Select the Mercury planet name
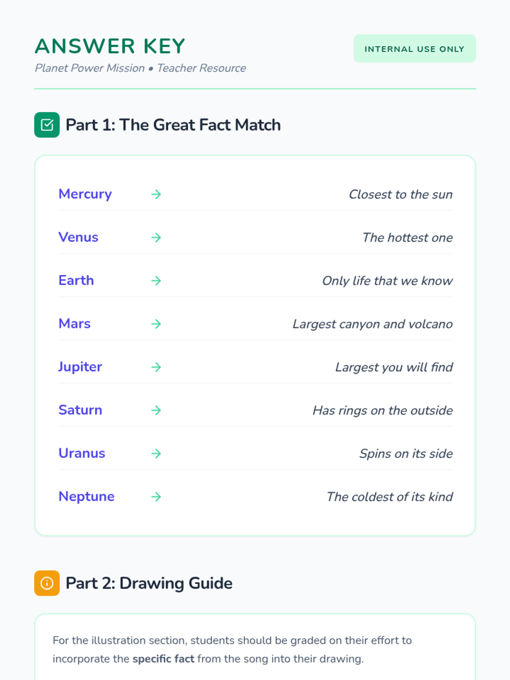This screenshot has height=680, width=510. point(85,194)
